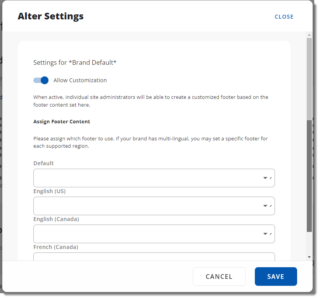
Task: Click the "French (Canada)" field label
Action: [x=55, y=247]
